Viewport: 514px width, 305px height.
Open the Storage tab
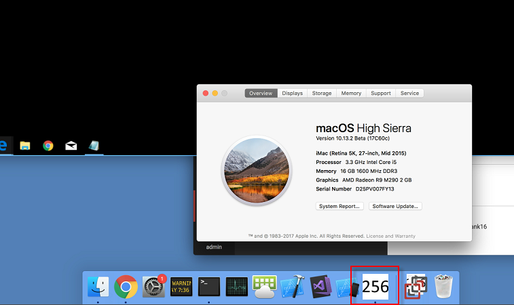point(322,94)
